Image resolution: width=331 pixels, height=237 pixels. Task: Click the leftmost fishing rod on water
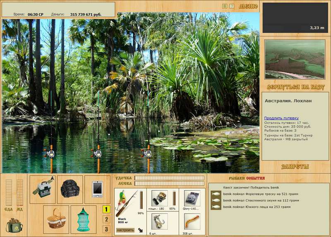[x=51, y=133]
